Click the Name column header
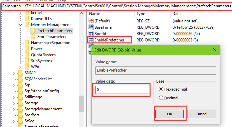The image size is (232, 127). tap(94, 14)
